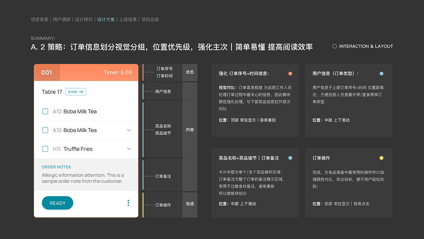The image size is (424, 239).
Task: Click the 状态 label block beside the card
Action: [190, 72]
